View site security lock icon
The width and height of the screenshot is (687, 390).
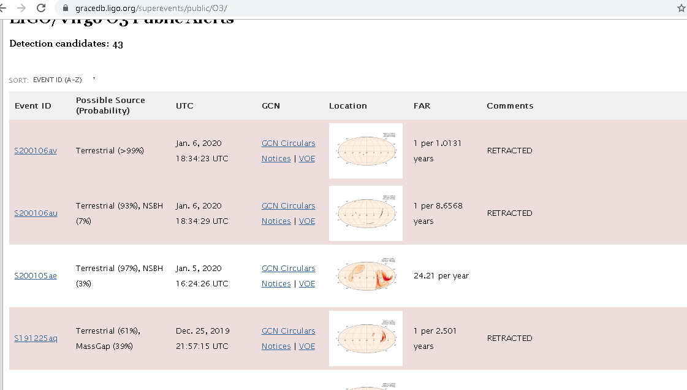(66, 8)
